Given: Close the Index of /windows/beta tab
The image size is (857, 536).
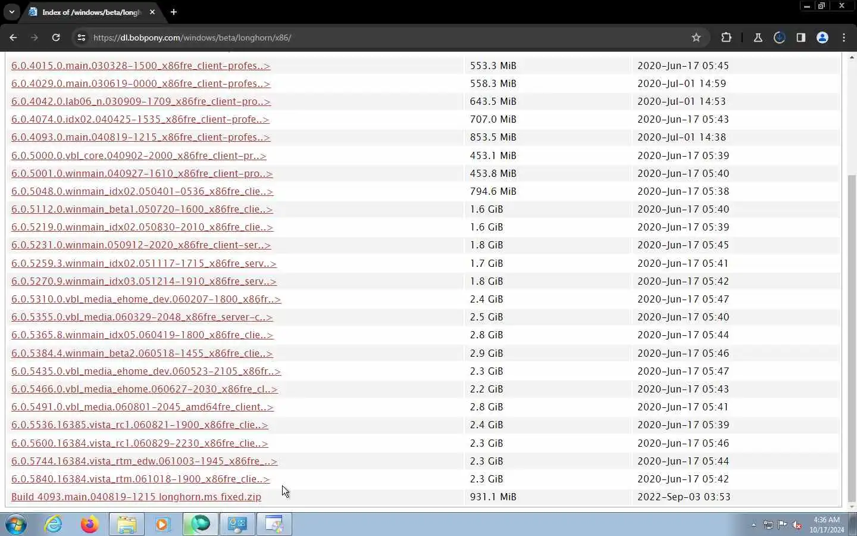Looking at the screenshot, I should click(x=152, y=12).
